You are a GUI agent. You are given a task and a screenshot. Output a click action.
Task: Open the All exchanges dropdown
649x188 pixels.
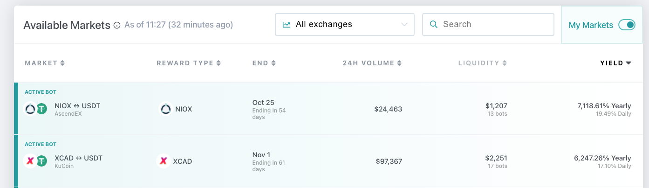pyautogui.click(x=345, y=24)
